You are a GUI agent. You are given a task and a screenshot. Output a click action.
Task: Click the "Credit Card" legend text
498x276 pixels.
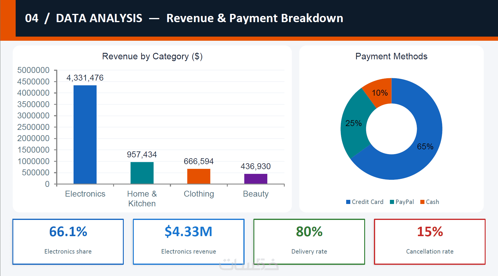(x=368, y=202)
